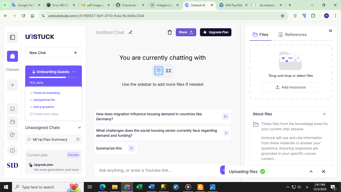
Task: Reload the page
Action: pos(23,16)
